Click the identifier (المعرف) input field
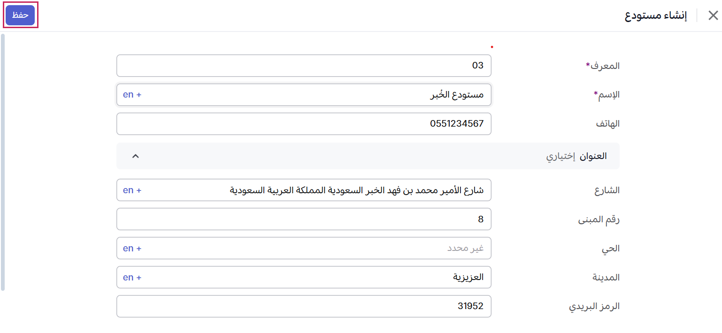 click(x=303, y=66)
